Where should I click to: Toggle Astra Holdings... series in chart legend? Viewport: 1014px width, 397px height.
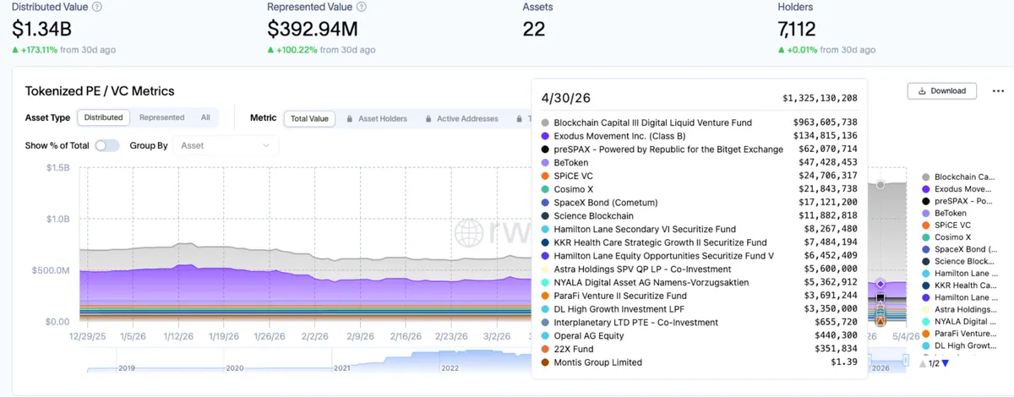coord(957,309)
